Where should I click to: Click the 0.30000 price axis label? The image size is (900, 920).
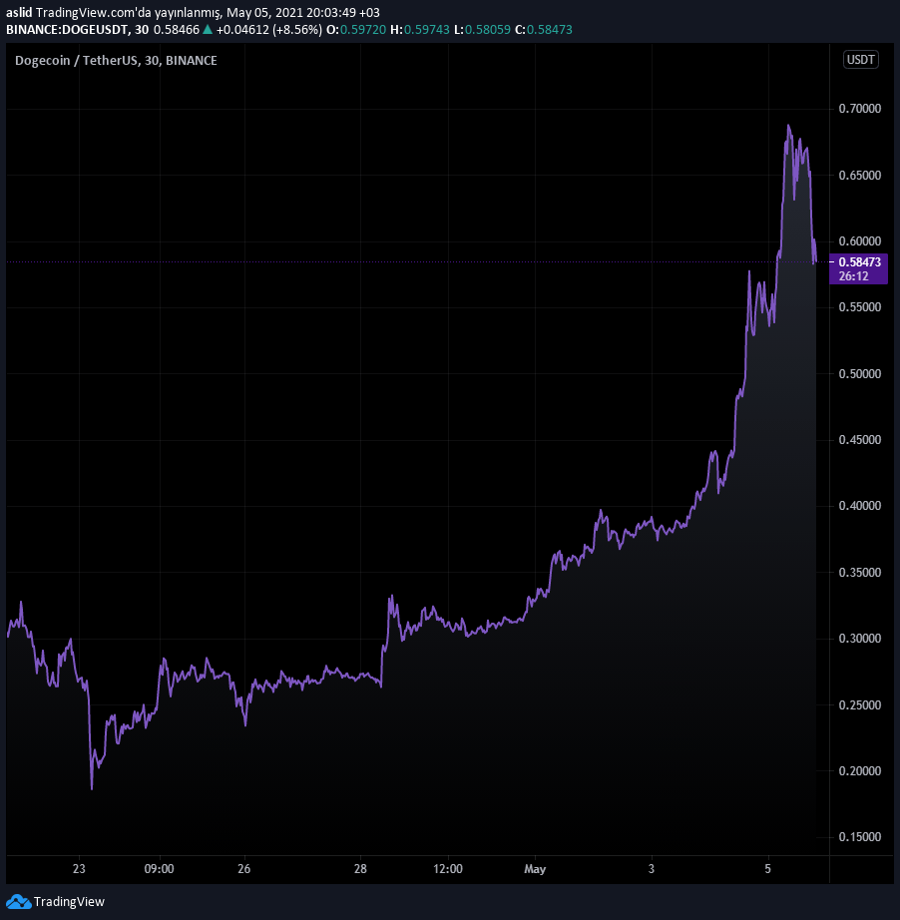tap(859, 639)
